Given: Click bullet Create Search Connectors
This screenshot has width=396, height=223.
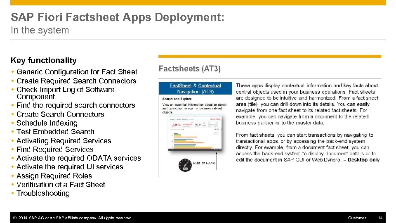Looking at the screenshot, I should [x=60, y=114].
